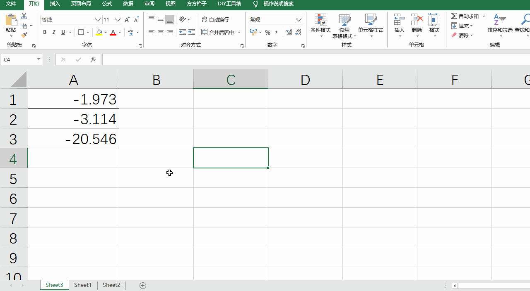Decrease font size with the smaller A icon
This screenshot has width=530, height=291.
point(136,20)
